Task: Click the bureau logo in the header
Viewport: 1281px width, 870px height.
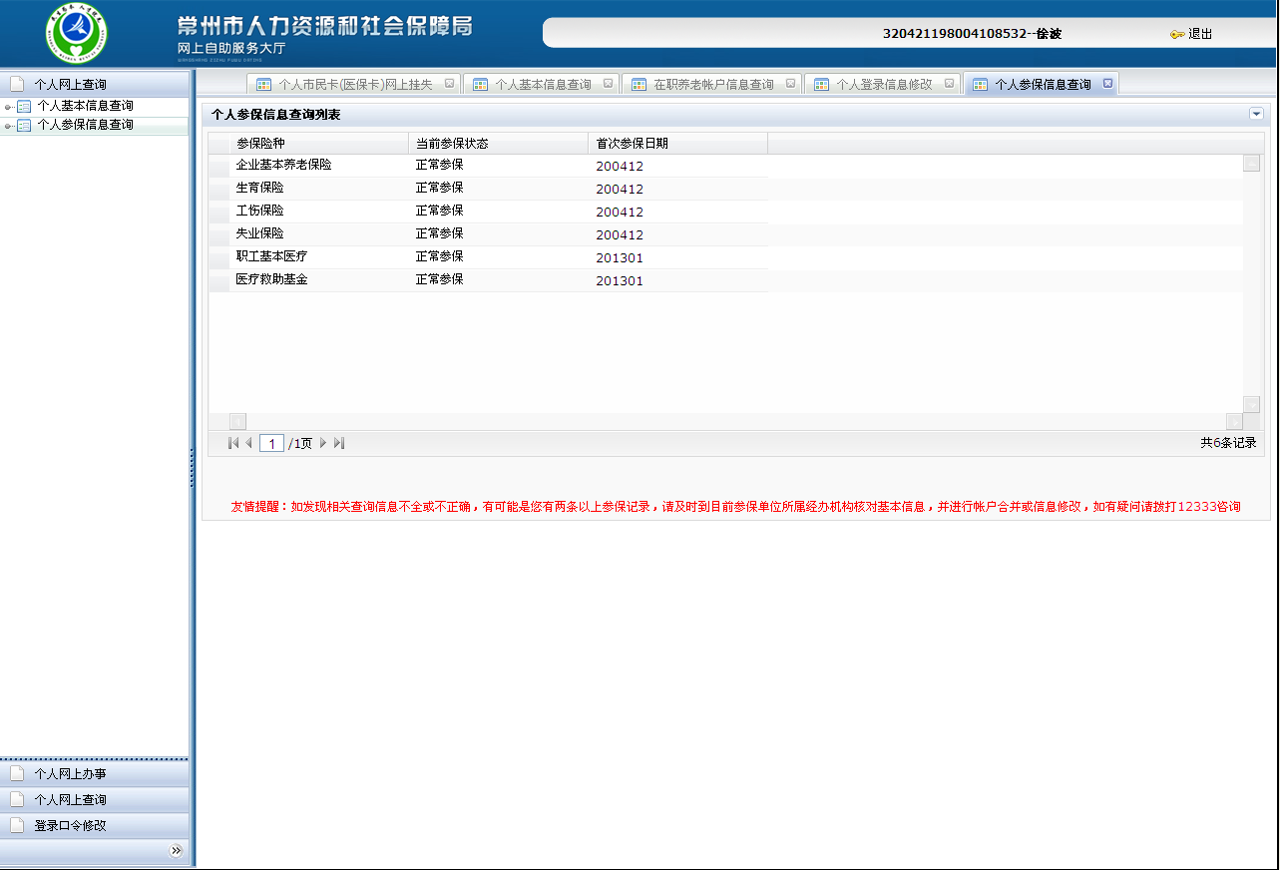Action: point(76,34)
